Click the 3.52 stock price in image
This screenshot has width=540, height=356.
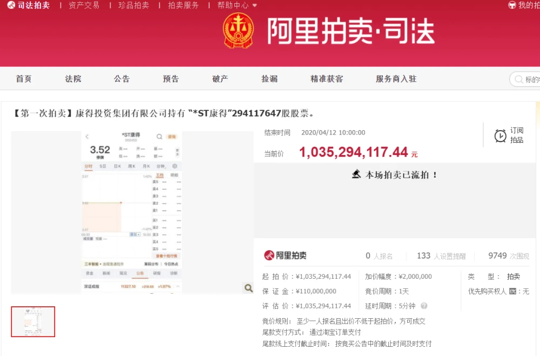tap(100, 150)
